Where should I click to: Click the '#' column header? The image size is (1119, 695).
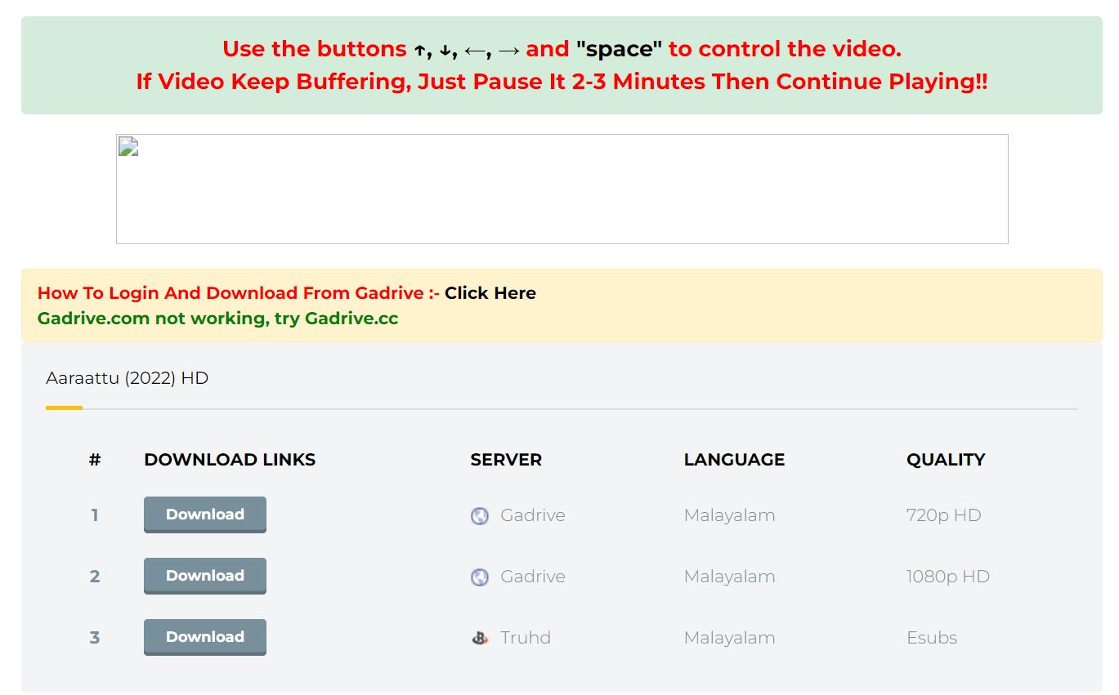[x=95, y=460]
